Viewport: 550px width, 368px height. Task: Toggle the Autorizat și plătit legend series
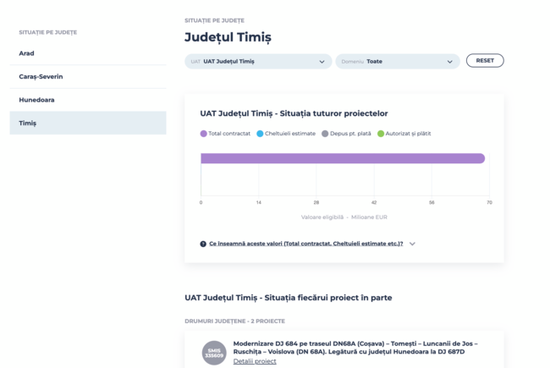pos(404,134)
